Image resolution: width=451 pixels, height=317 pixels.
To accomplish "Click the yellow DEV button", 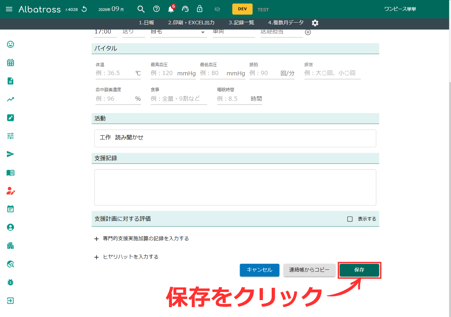I will tap(242, 9).
